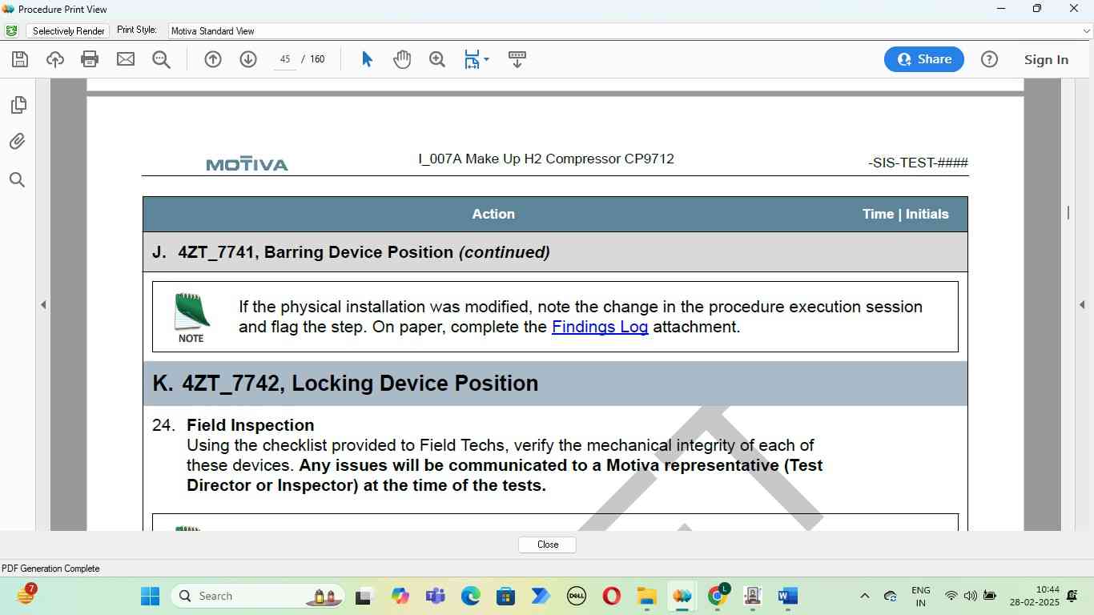The width and height of the screenshot is (1094, 615).
Task: Save the PDF with the floppy disk icon
Action: click(20, 59)
